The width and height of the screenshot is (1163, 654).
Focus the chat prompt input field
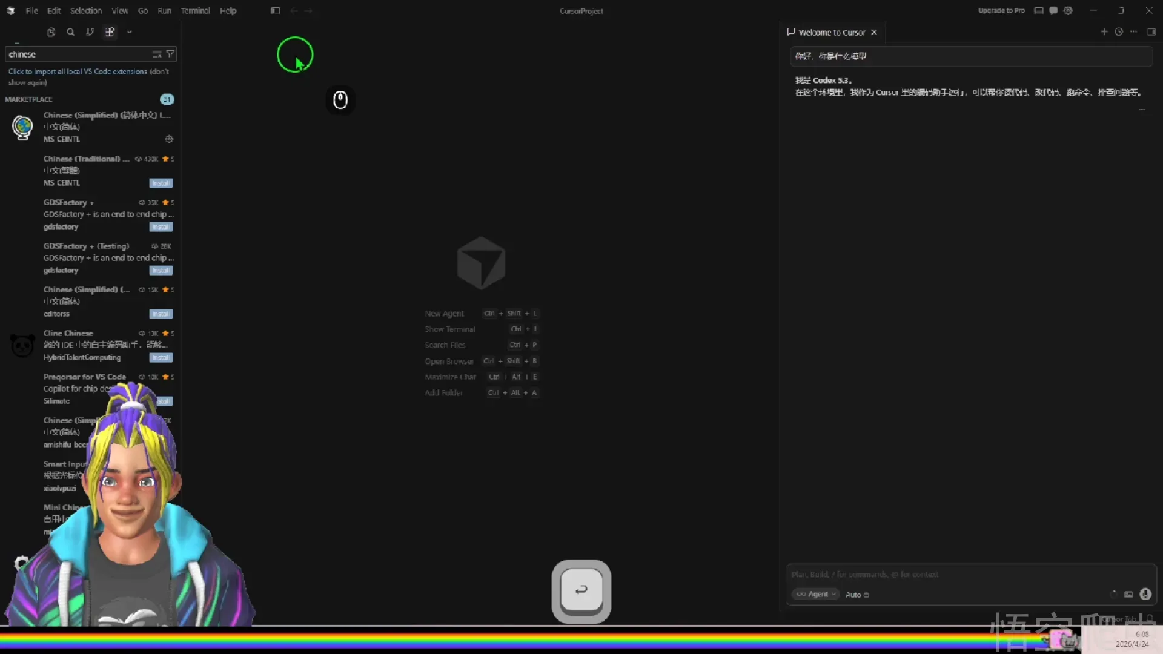(969, 574)
